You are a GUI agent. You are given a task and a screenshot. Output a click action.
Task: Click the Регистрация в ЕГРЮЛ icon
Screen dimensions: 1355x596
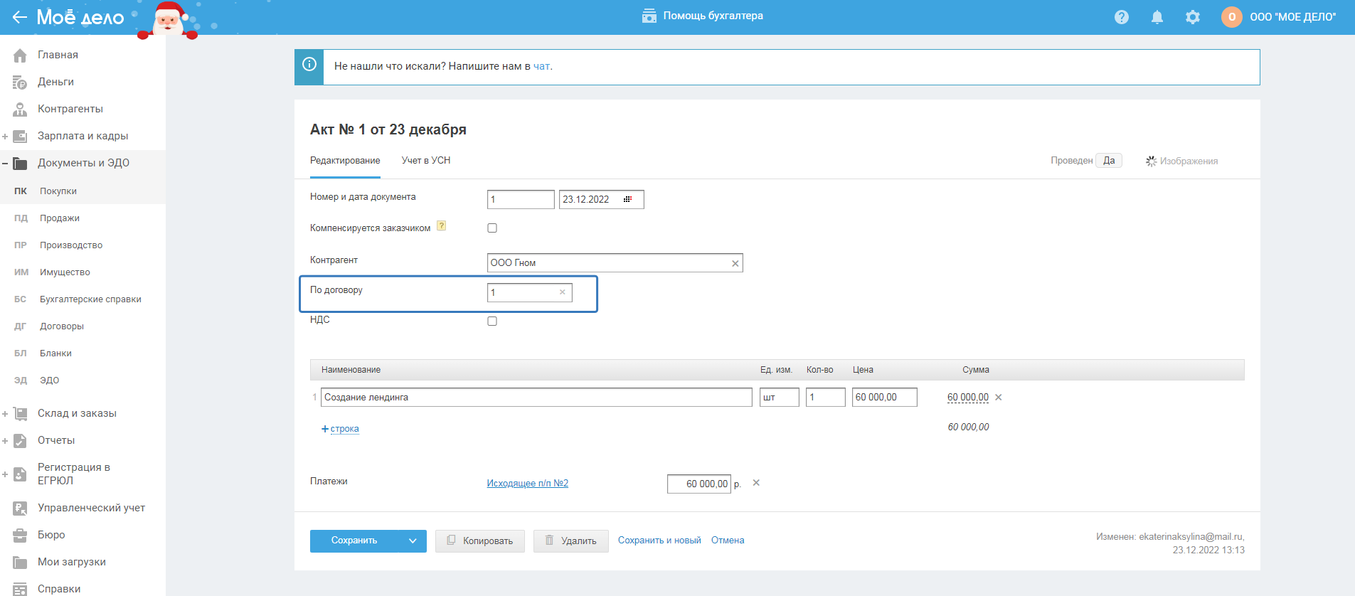(20, 474)
